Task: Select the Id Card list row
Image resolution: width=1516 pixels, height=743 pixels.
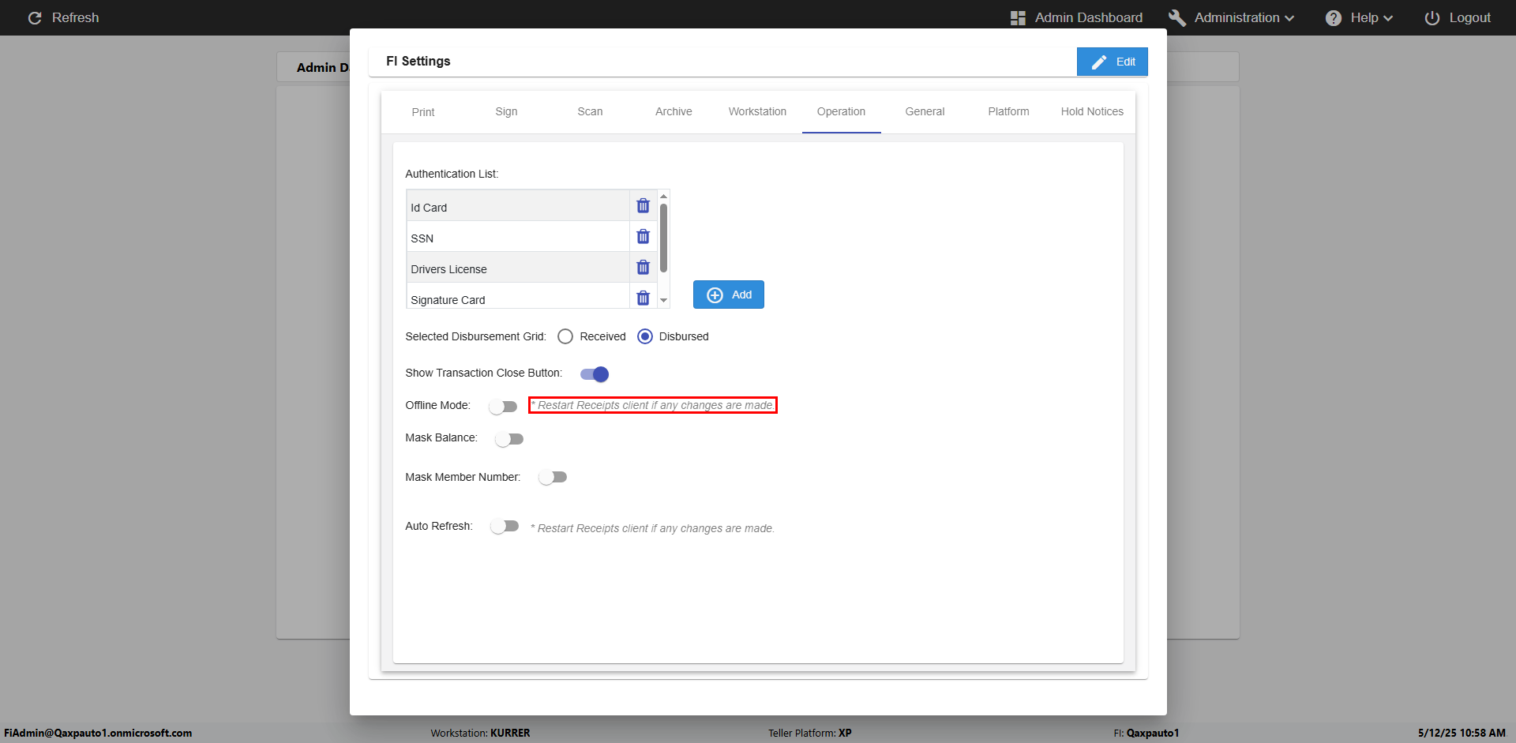Action: [518, 206]
